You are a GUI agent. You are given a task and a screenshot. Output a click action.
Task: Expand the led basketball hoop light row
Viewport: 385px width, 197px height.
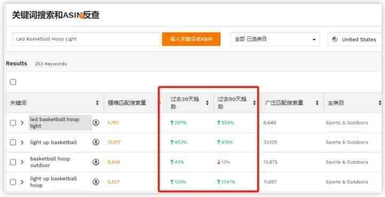coord(22,123)
